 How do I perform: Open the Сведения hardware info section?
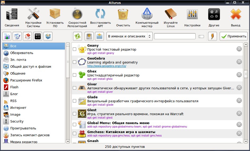[12, 18]
